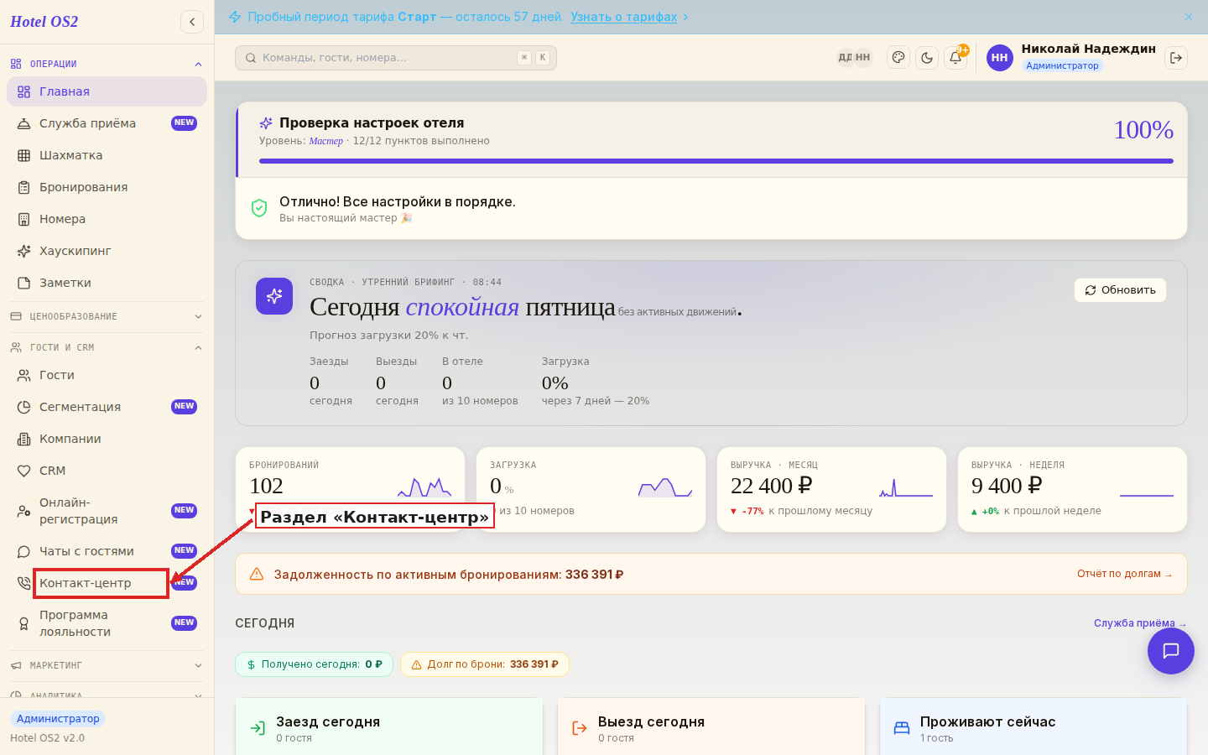Open Хаускипинг page
This screenshot has height=755, width=1208.
click(x=107, y=251)
